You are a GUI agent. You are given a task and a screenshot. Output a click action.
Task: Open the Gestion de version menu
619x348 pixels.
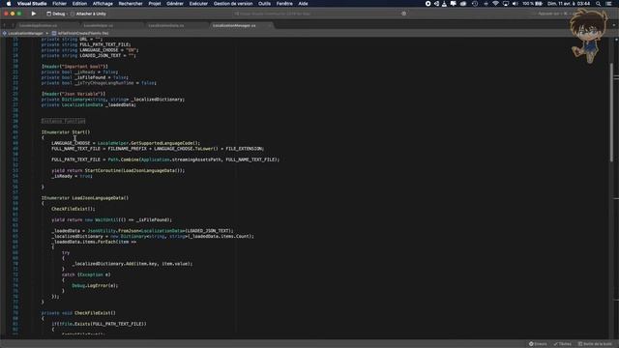click(x=233, y=4)
